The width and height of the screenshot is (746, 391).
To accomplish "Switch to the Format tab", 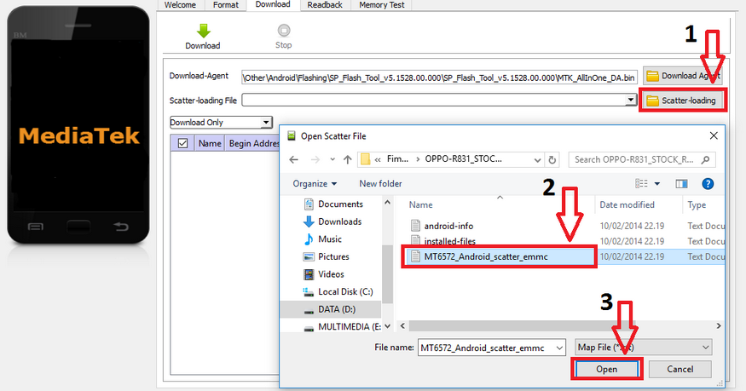I will tap(226, 5).
